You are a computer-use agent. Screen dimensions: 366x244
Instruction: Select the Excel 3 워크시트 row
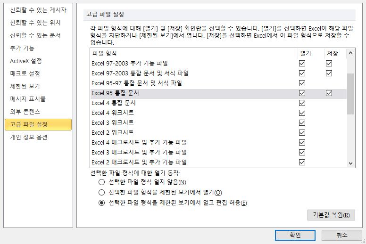(218, 123)
